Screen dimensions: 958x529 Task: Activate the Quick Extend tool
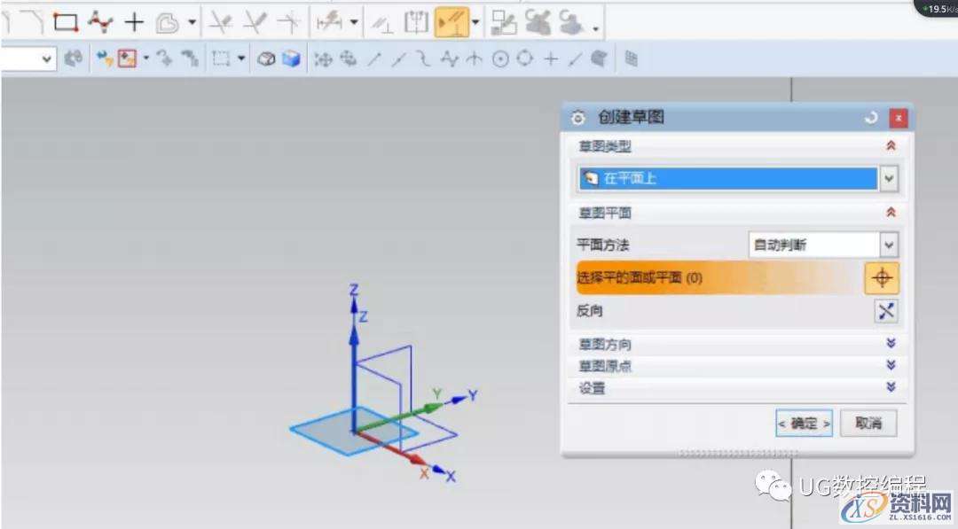tap(253, 20)
